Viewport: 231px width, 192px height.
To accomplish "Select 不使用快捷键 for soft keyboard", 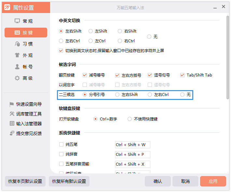I will [129, 119].
